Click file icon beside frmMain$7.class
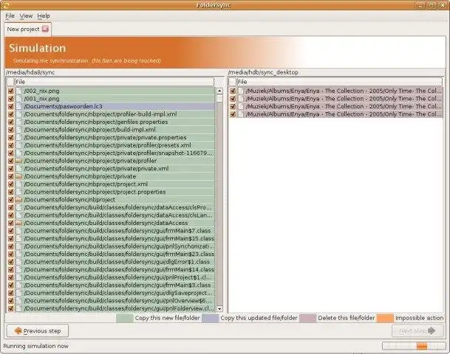This screenshot has height=354, width=450. click(x=18, y=231)
